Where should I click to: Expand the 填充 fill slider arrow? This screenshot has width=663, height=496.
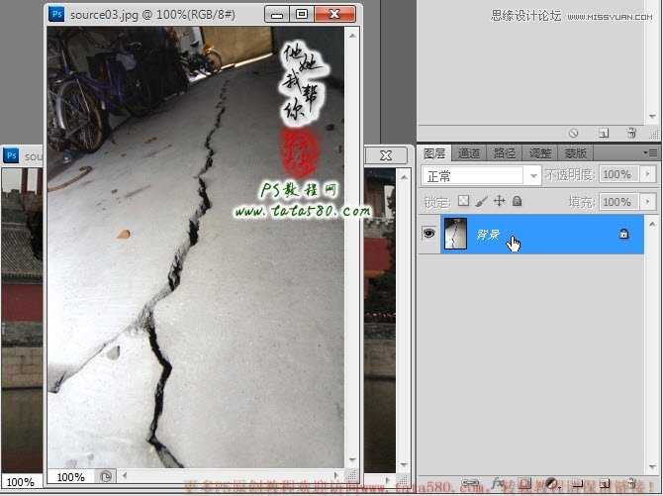(647, 202)
